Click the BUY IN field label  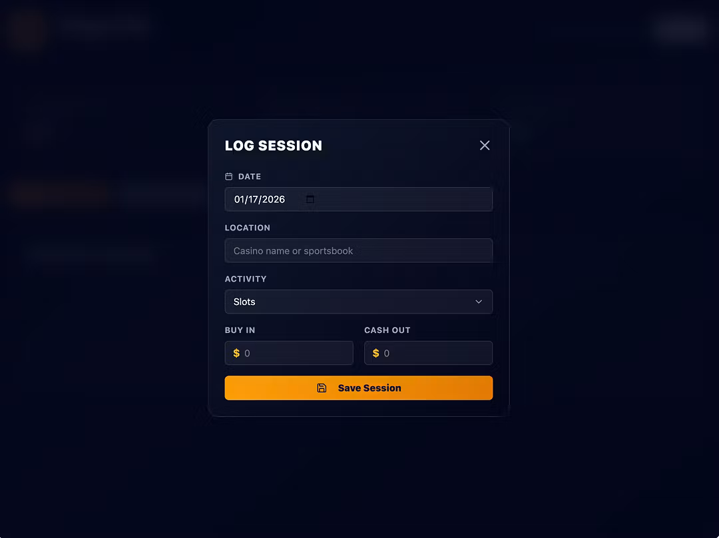[x=240, y=330]
